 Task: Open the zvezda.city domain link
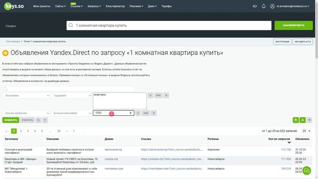(111, 159)
